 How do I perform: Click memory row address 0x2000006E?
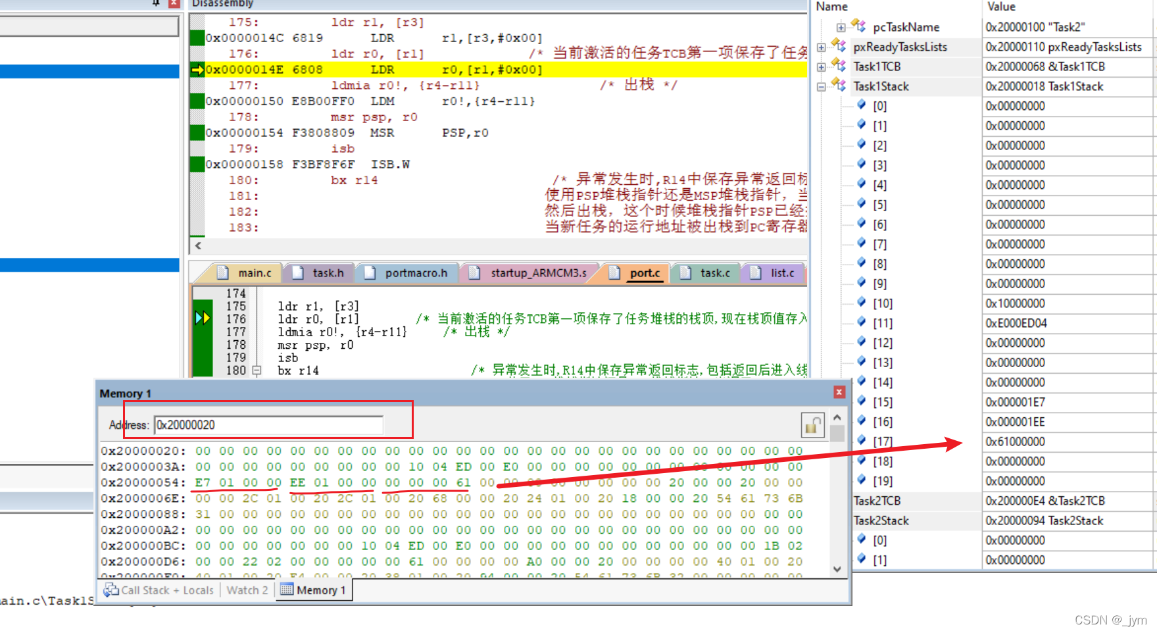point(143,498)
